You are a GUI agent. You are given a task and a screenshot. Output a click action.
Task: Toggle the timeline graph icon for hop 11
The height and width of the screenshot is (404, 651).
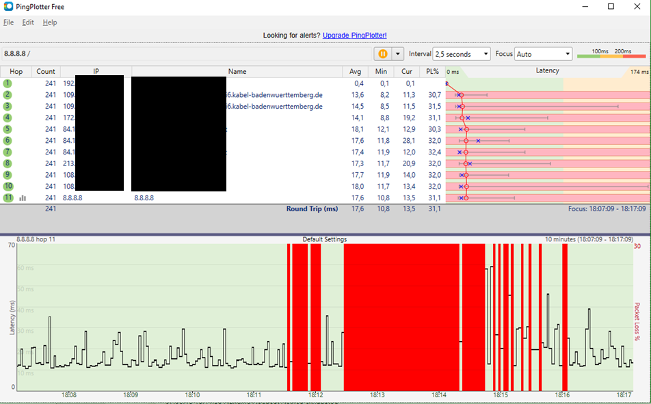pyautogui.click(x=23, y=198)
